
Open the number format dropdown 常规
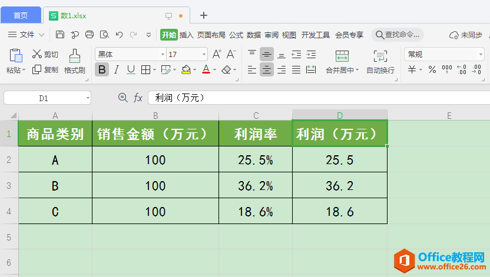click(481, 54)
